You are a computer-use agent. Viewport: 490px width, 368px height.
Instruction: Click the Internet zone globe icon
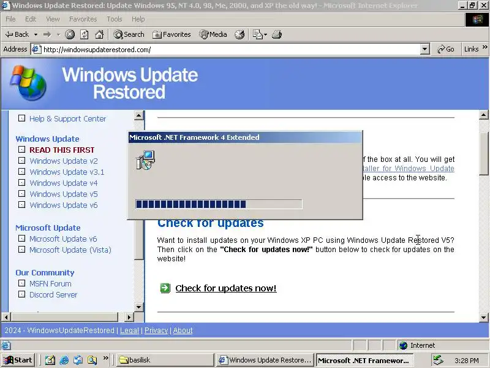(403, 345)
